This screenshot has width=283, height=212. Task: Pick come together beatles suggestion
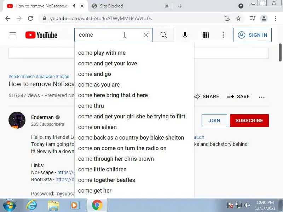tap(134, 180)
